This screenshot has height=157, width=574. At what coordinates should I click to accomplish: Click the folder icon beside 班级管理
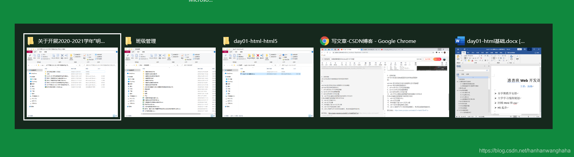tap(128, 41)
